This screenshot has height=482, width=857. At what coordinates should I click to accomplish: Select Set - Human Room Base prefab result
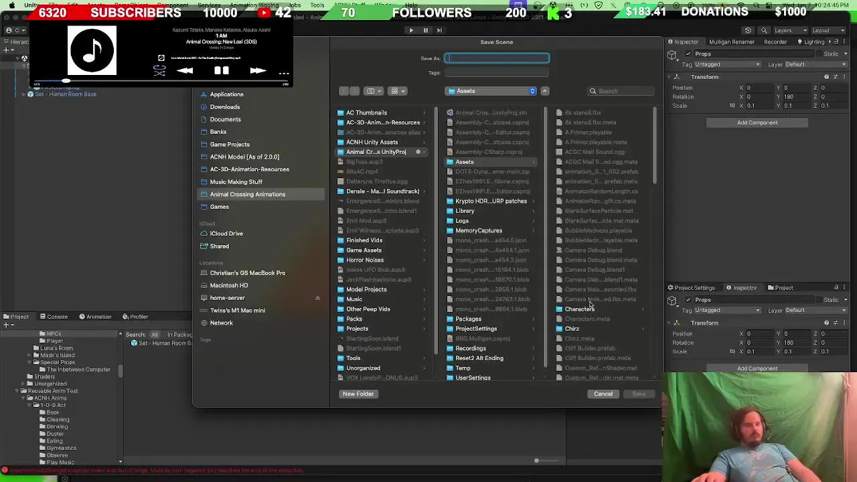pyautogui.click(x=161, y=343)
